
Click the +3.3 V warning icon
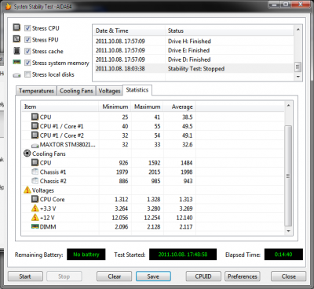35,208
